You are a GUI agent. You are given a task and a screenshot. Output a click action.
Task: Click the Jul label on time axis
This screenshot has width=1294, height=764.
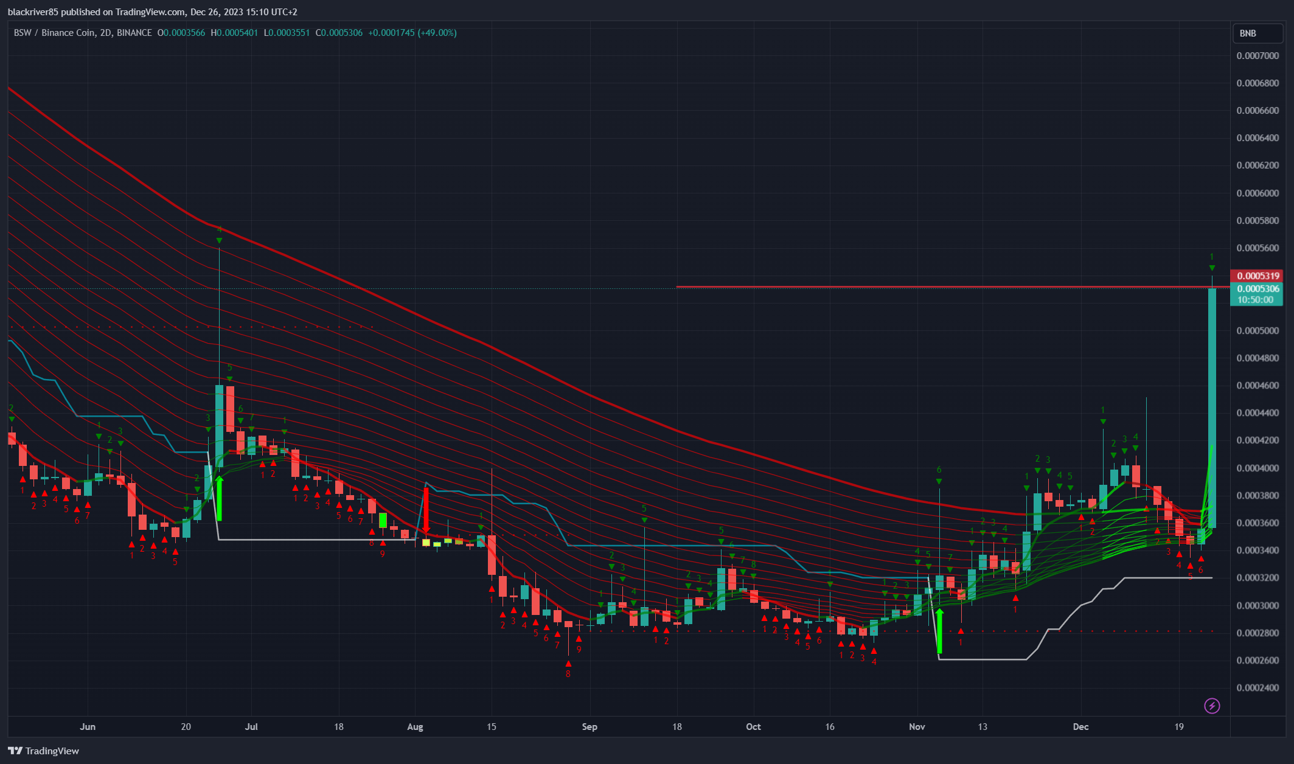coord(251,727)
